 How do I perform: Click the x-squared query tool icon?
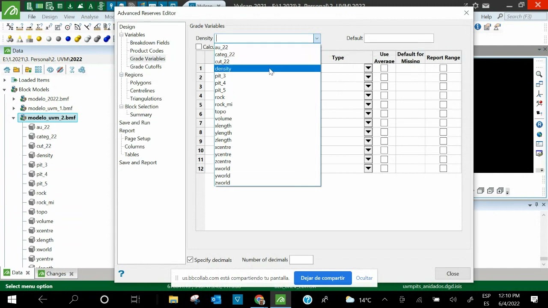49,27
